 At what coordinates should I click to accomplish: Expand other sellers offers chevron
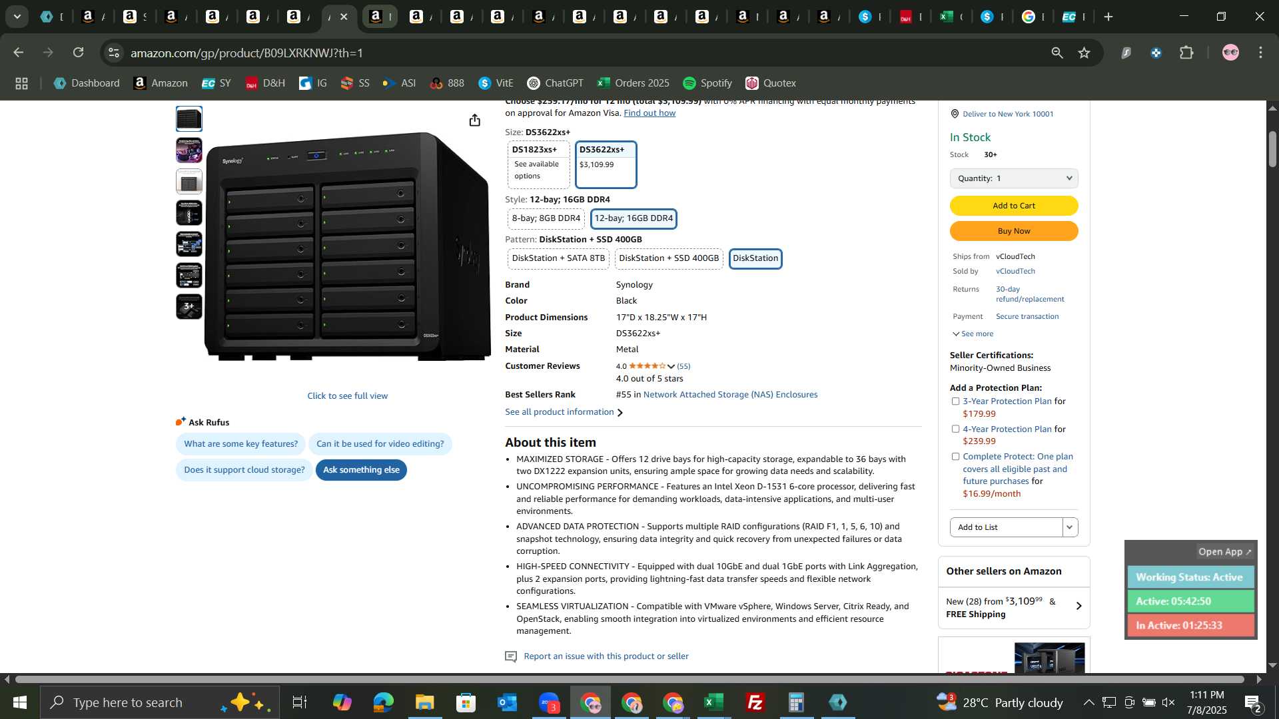click(1078, 606)
